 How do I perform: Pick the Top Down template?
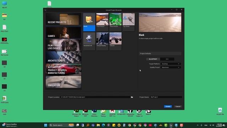coord(128,22)
